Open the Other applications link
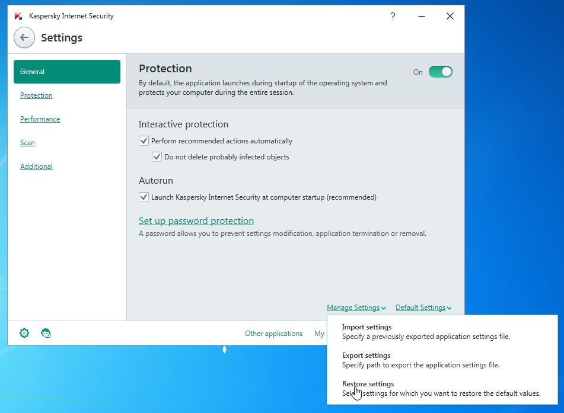The height and width of the screenshot is (413, 564). pyautogui.click(x=274, y=334)
